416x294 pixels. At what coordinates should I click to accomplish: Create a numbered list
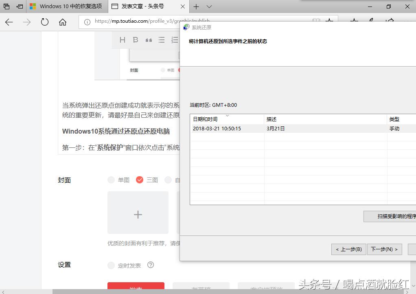click(174, 40)
